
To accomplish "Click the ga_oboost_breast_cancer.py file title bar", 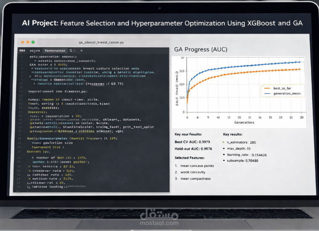I will coord(103,42).
